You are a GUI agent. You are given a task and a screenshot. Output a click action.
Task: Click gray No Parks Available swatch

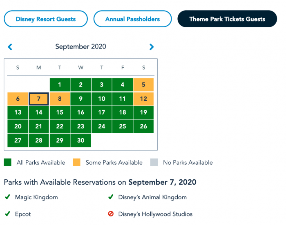[154, 162]
